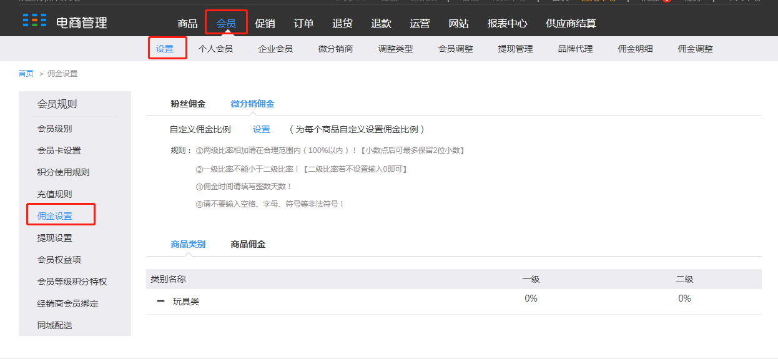The image size is (778, 359).
Task: Open the 报表中心 top menu
Action: (507, 23)
